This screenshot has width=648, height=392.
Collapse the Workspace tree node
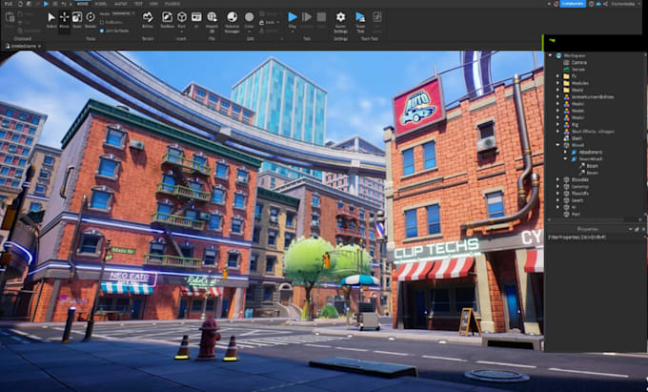(550, 55)
